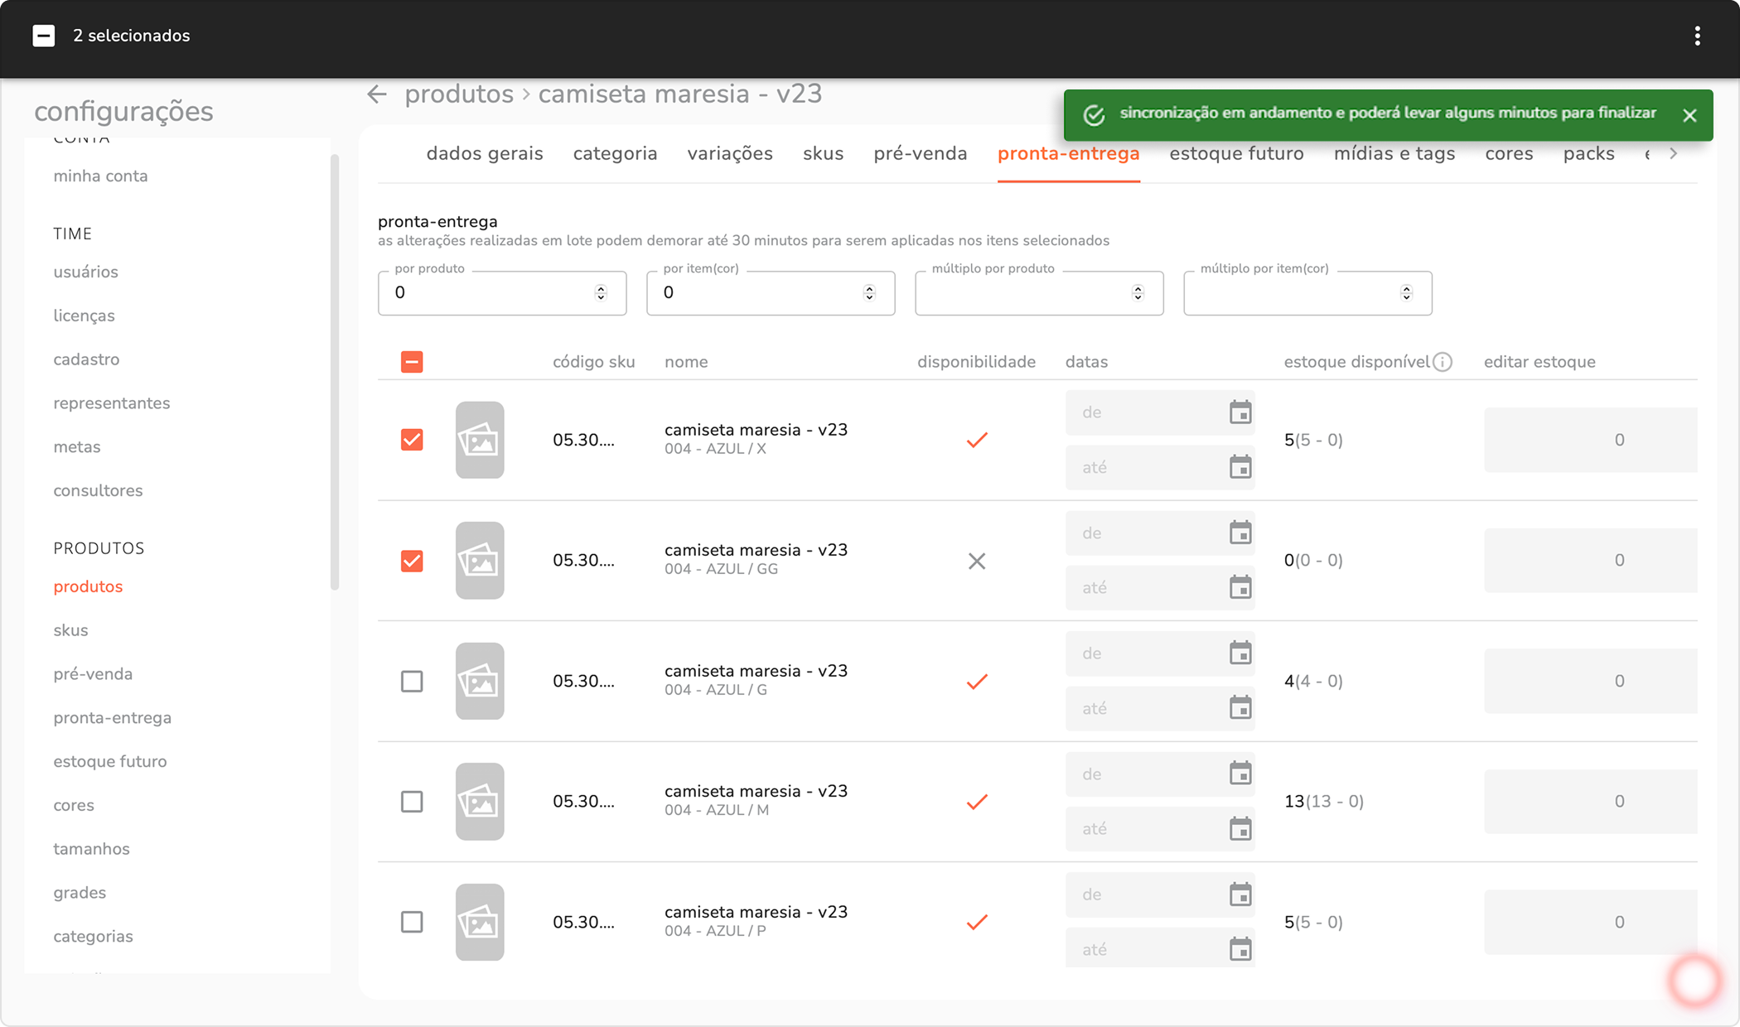Click the AZUL / P product thumbnail
The width and height of the screenshot is (1740, 1027).
click(480, 922)
